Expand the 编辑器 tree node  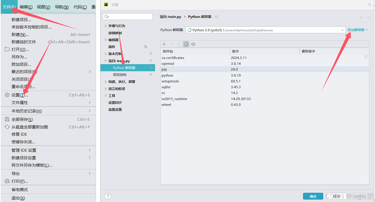point(105,40)
